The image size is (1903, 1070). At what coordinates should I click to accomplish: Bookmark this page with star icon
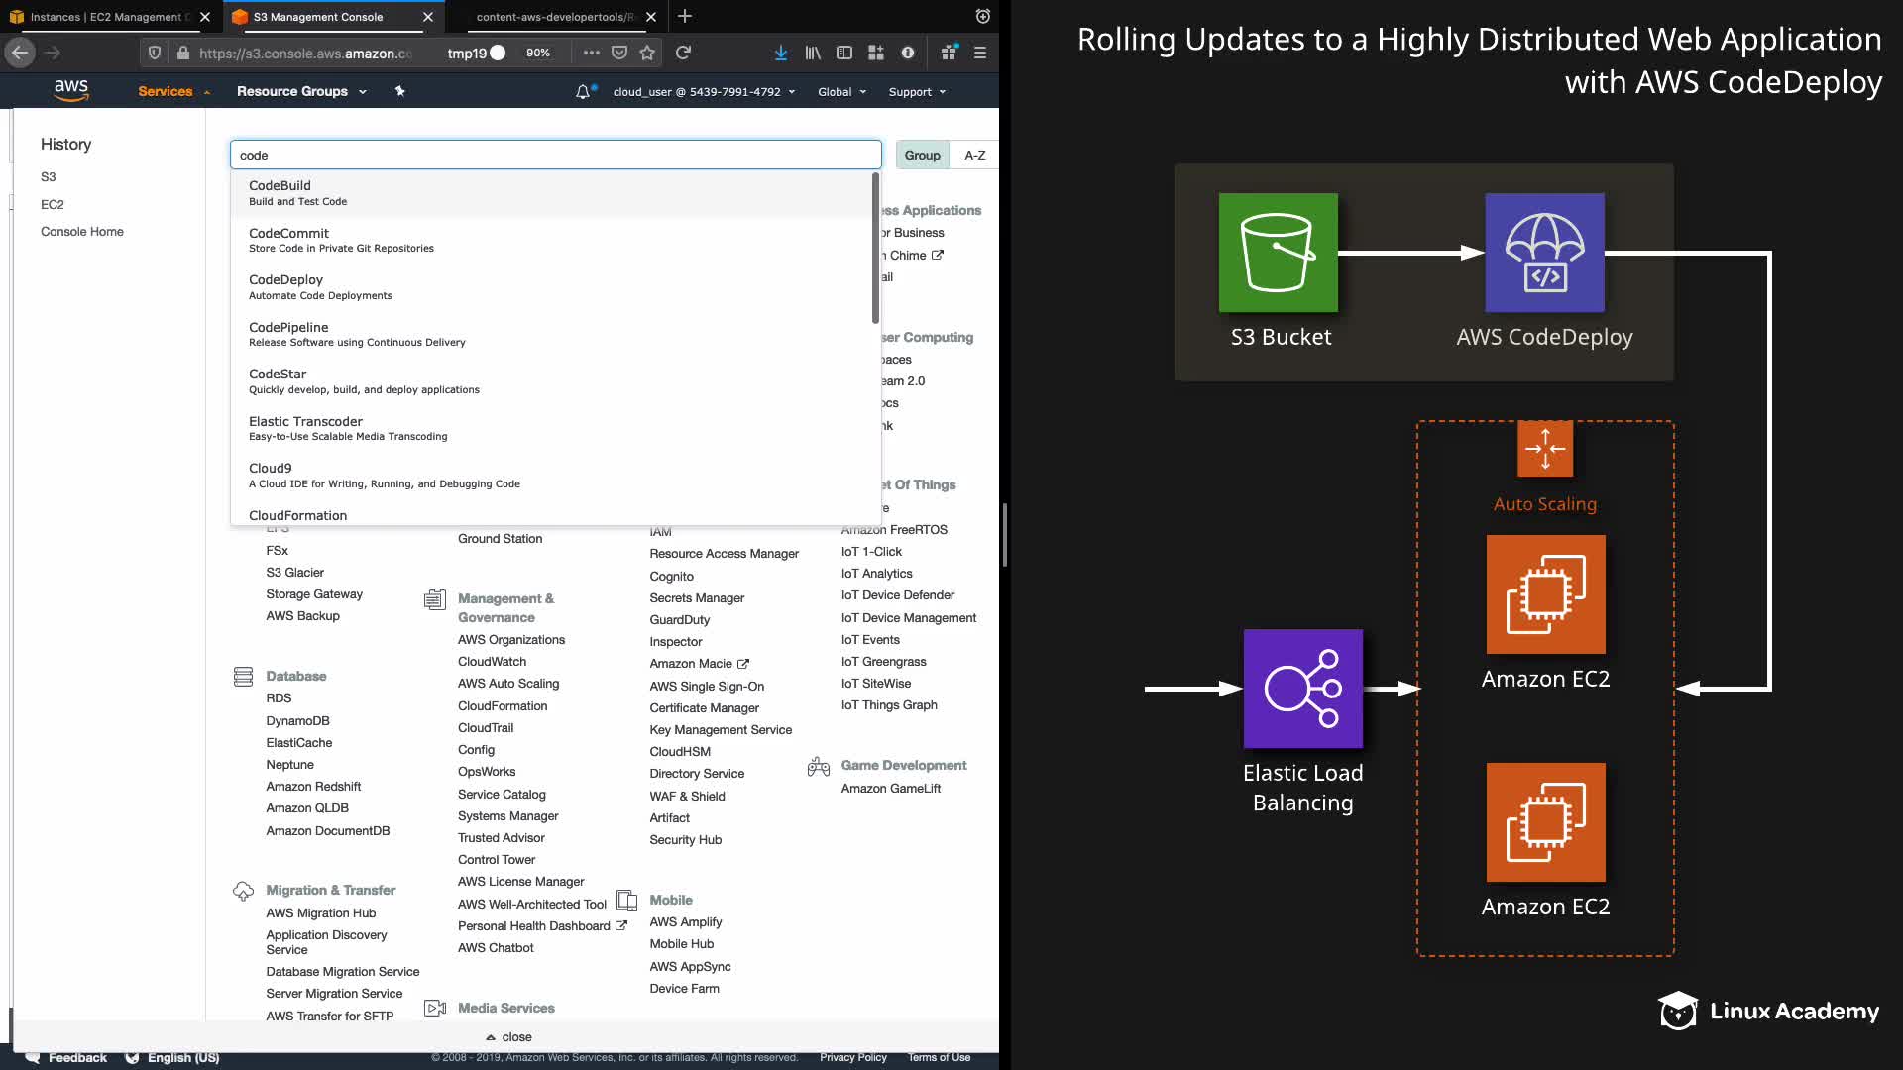(647, 53)
